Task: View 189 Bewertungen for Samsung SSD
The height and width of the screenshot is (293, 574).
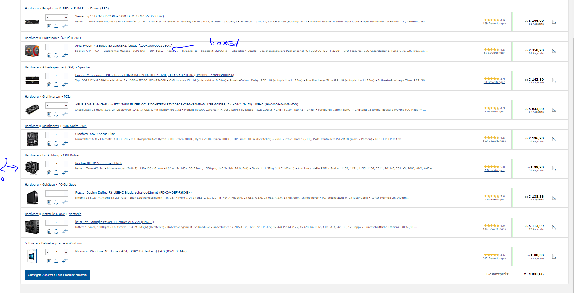Action: pos(494,23)
